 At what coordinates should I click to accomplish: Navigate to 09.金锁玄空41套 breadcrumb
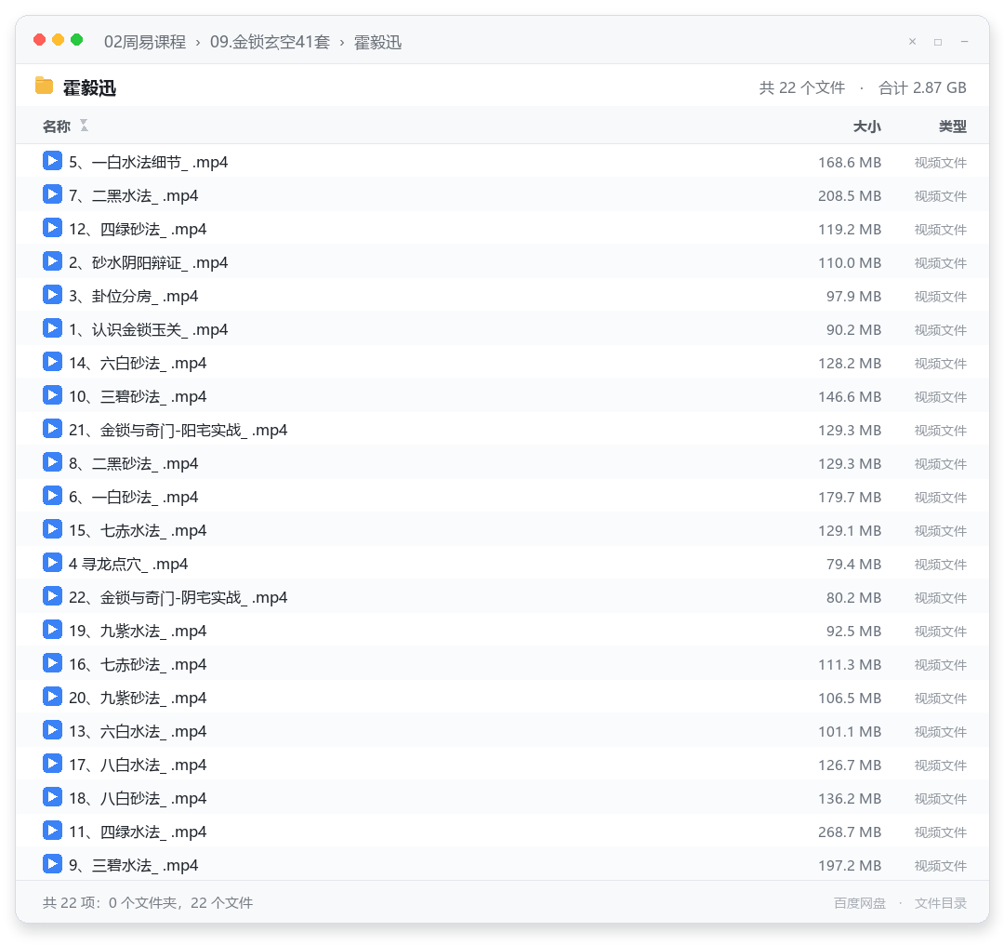point(271,42)
